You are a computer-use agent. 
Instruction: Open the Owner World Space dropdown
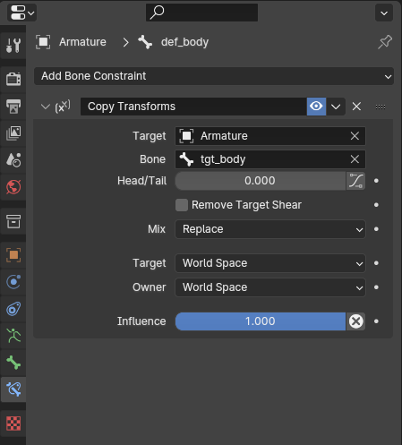(270, 287)
